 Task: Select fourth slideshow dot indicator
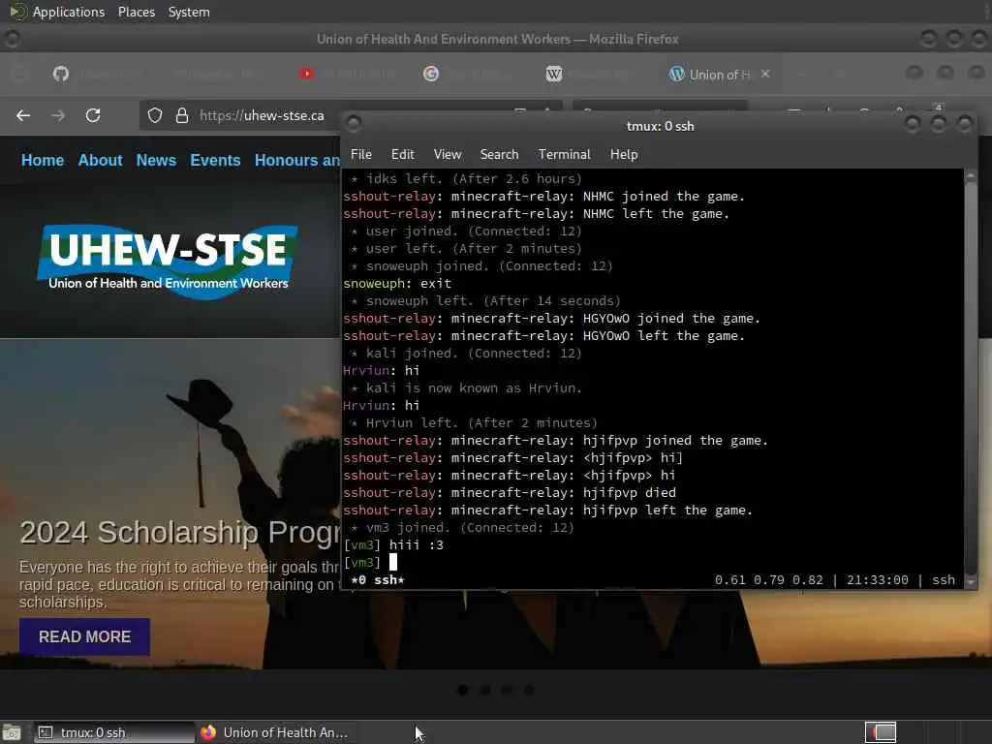pos(529,690)
